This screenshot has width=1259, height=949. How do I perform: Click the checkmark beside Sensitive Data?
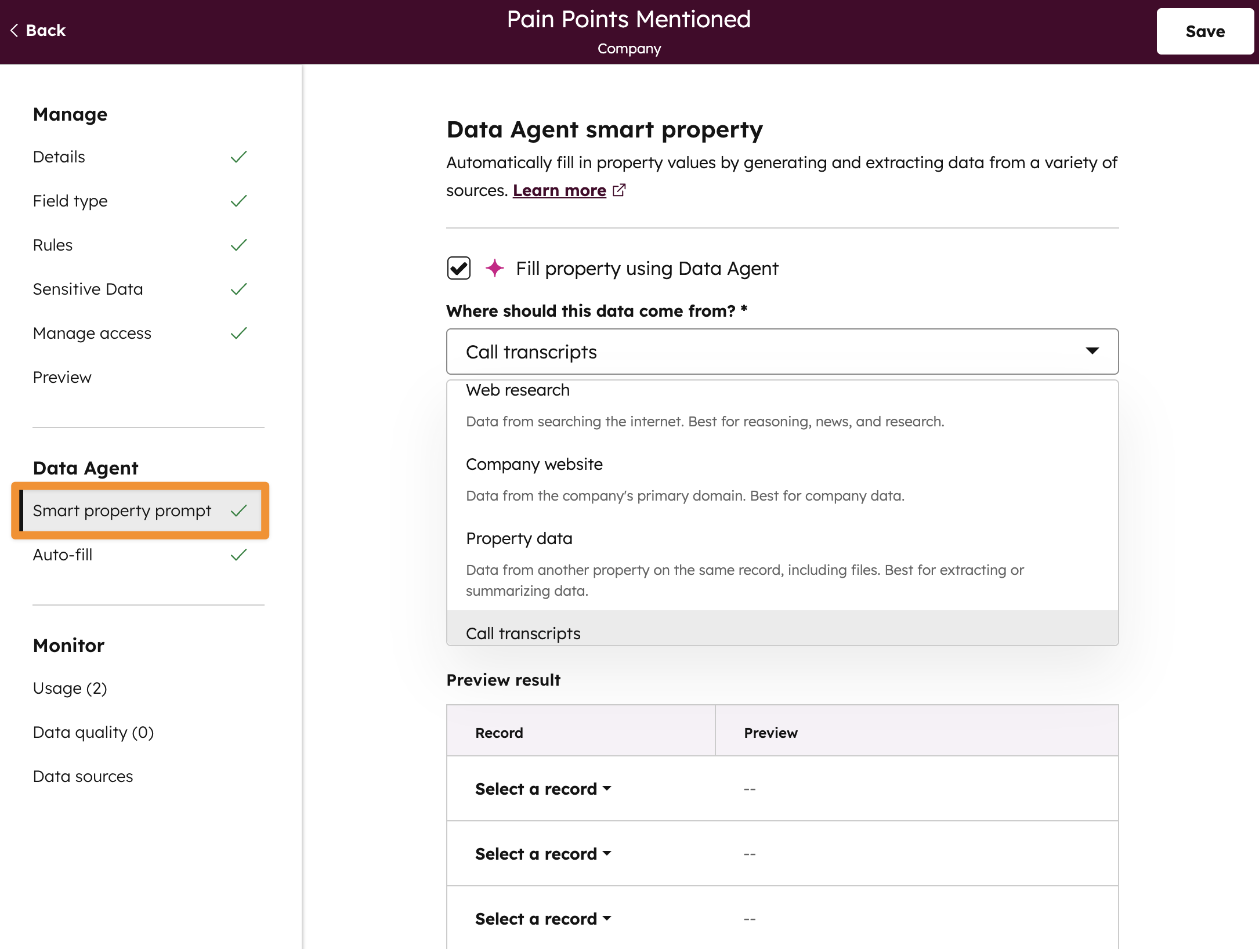(238, 289)
